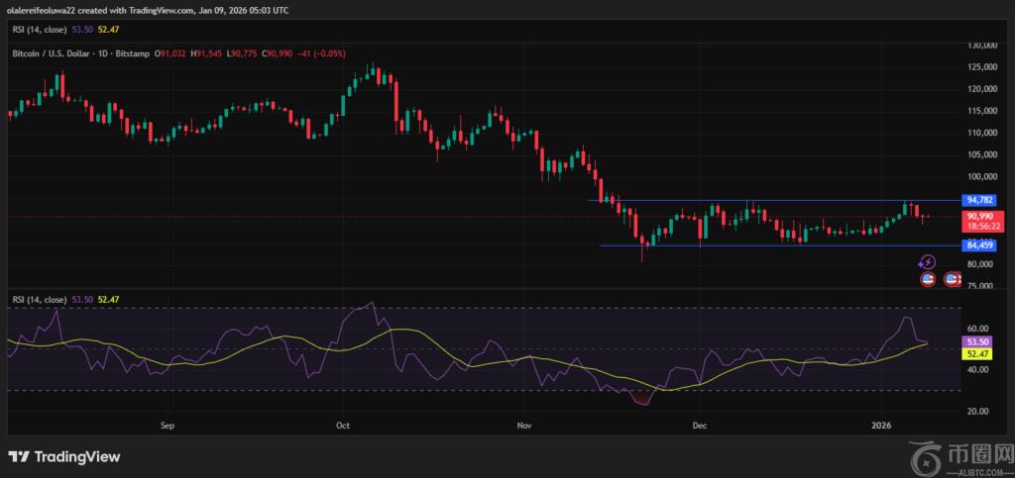Click the Nov label on time axis
The image size is (1015, 478).
coord(525,427)
